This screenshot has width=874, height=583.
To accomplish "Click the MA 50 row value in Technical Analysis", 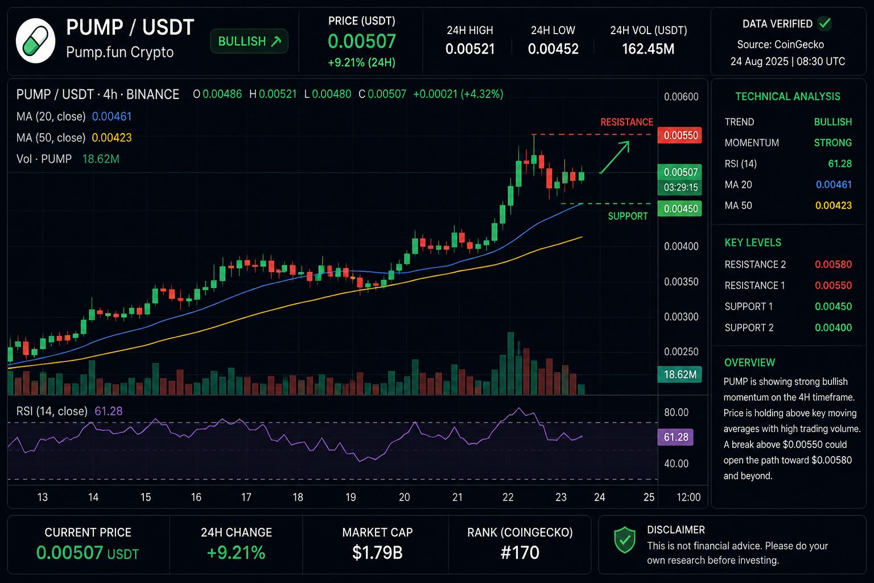I will tap(834, 206).
